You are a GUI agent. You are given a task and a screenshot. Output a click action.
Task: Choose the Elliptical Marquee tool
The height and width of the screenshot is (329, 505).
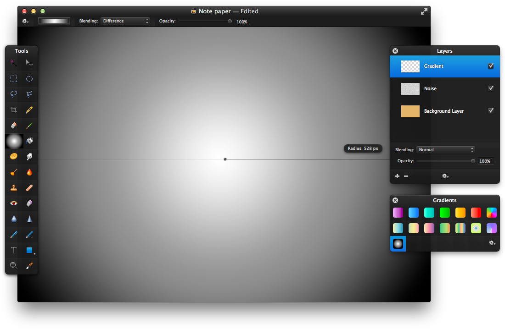click(29, 79)
